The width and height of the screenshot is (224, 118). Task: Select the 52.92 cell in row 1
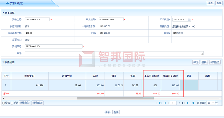tap(133, 85)
